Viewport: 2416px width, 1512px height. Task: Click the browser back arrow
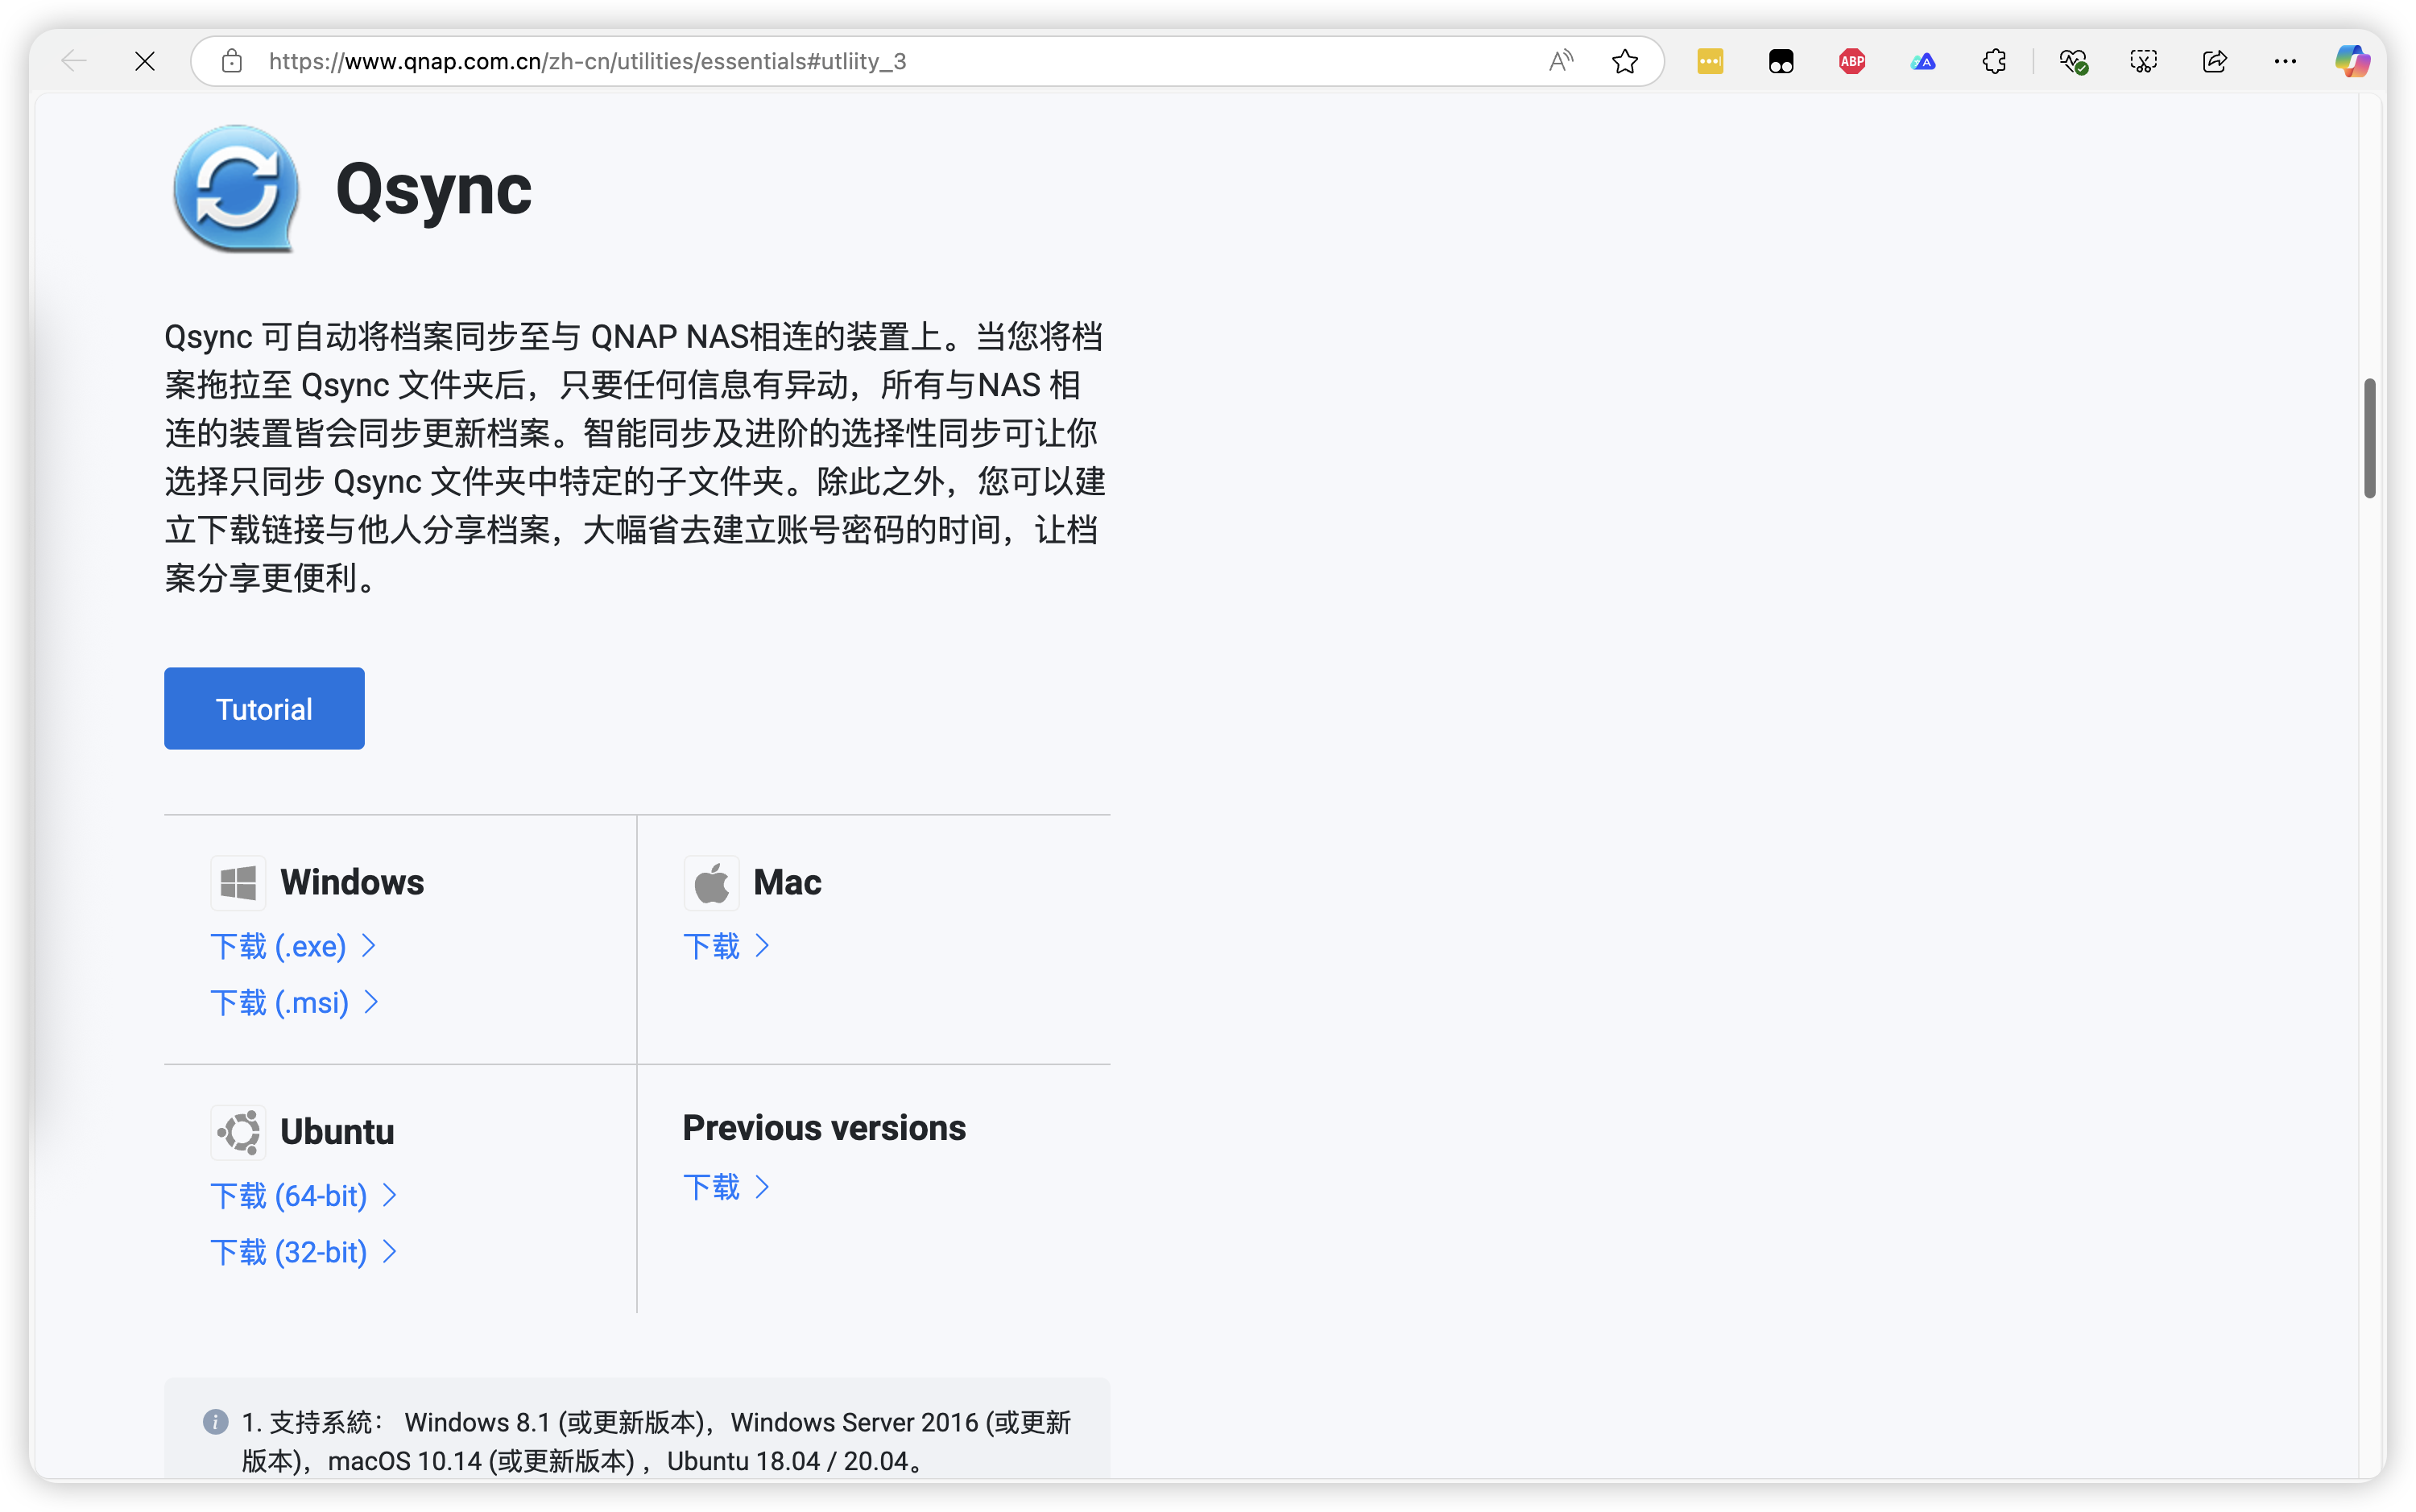click(x=74, y=61)
